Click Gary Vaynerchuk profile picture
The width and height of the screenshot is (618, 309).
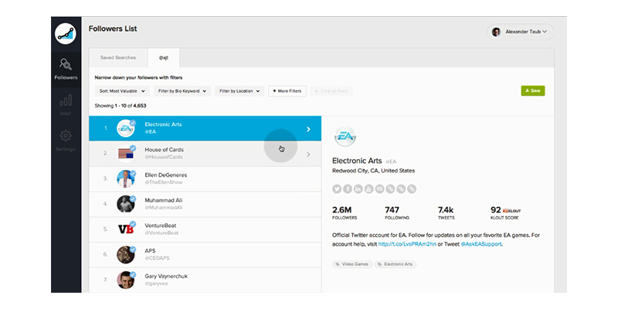tap(126, 280)
